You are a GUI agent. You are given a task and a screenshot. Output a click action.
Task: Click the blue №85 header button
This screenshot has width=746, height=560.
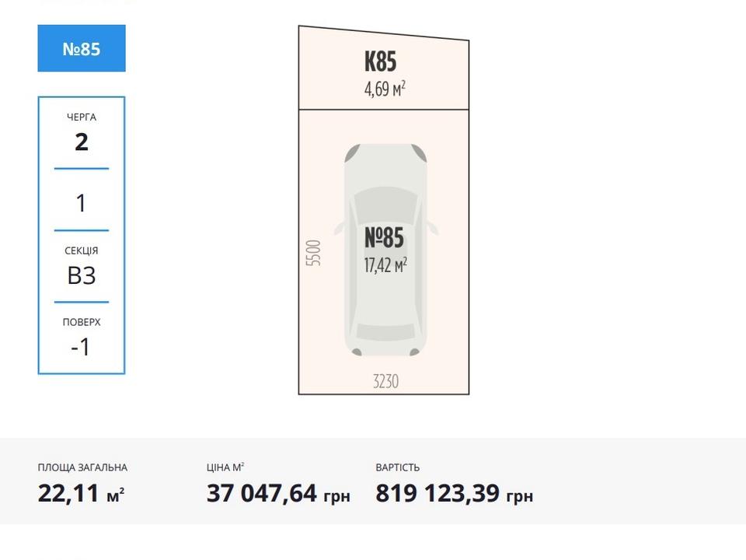tap(82, 48)
